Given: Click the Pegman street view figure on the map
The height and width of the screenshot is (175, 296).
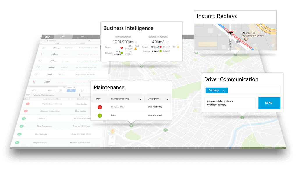Looking at the screenshot, I should click(113, 131).
